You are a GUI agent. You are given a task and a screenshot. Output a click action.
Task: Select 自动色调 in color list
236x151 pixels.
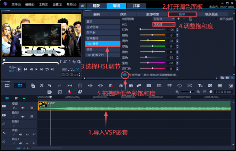102,27
